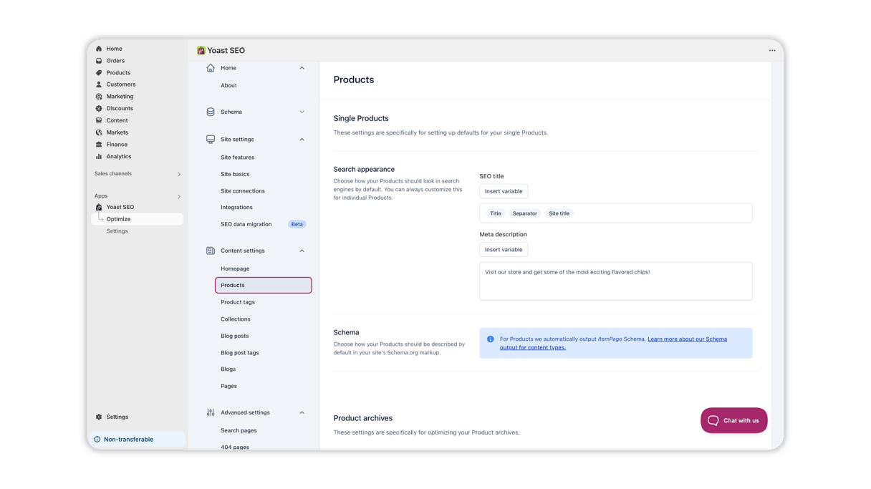This screenshot has width=871, height=489.
Task: Select Products under Content settings
Action: [264, 285]
